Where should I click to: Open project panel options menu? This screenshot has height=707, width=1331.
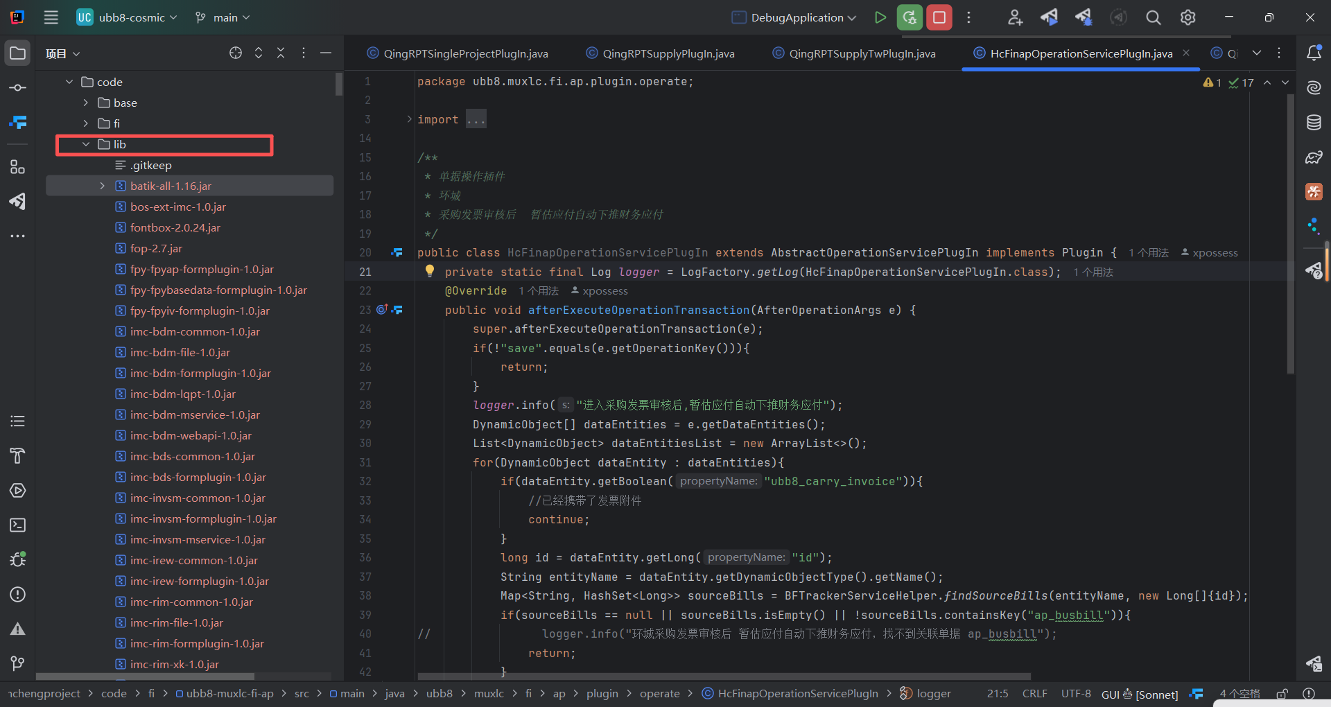pyautogui.click(x=304, y=53)
